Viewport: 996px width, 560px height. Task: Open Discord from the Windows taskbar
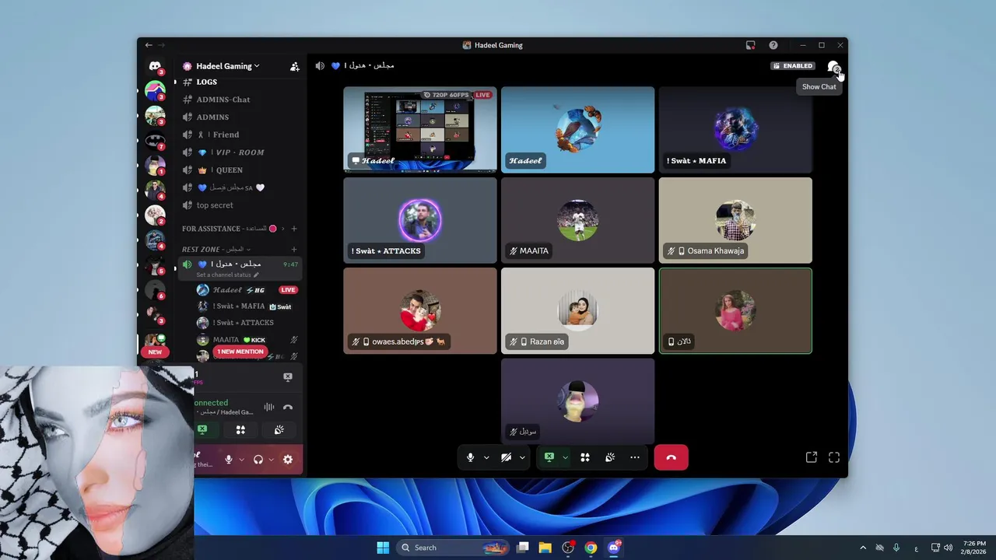coord(614,548)
